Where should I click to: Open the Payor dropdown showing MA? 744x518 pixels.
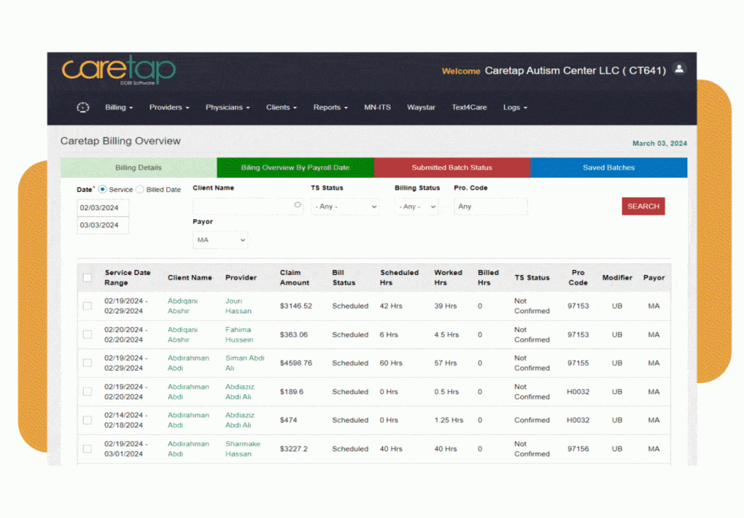click(x=220, y=240)
